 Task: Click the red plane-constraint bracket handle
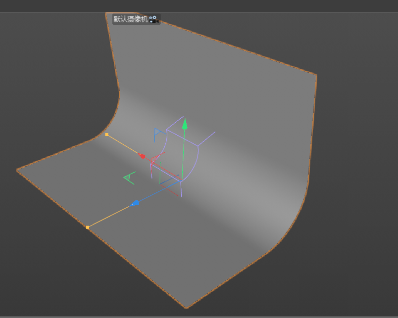pos(154,160)
